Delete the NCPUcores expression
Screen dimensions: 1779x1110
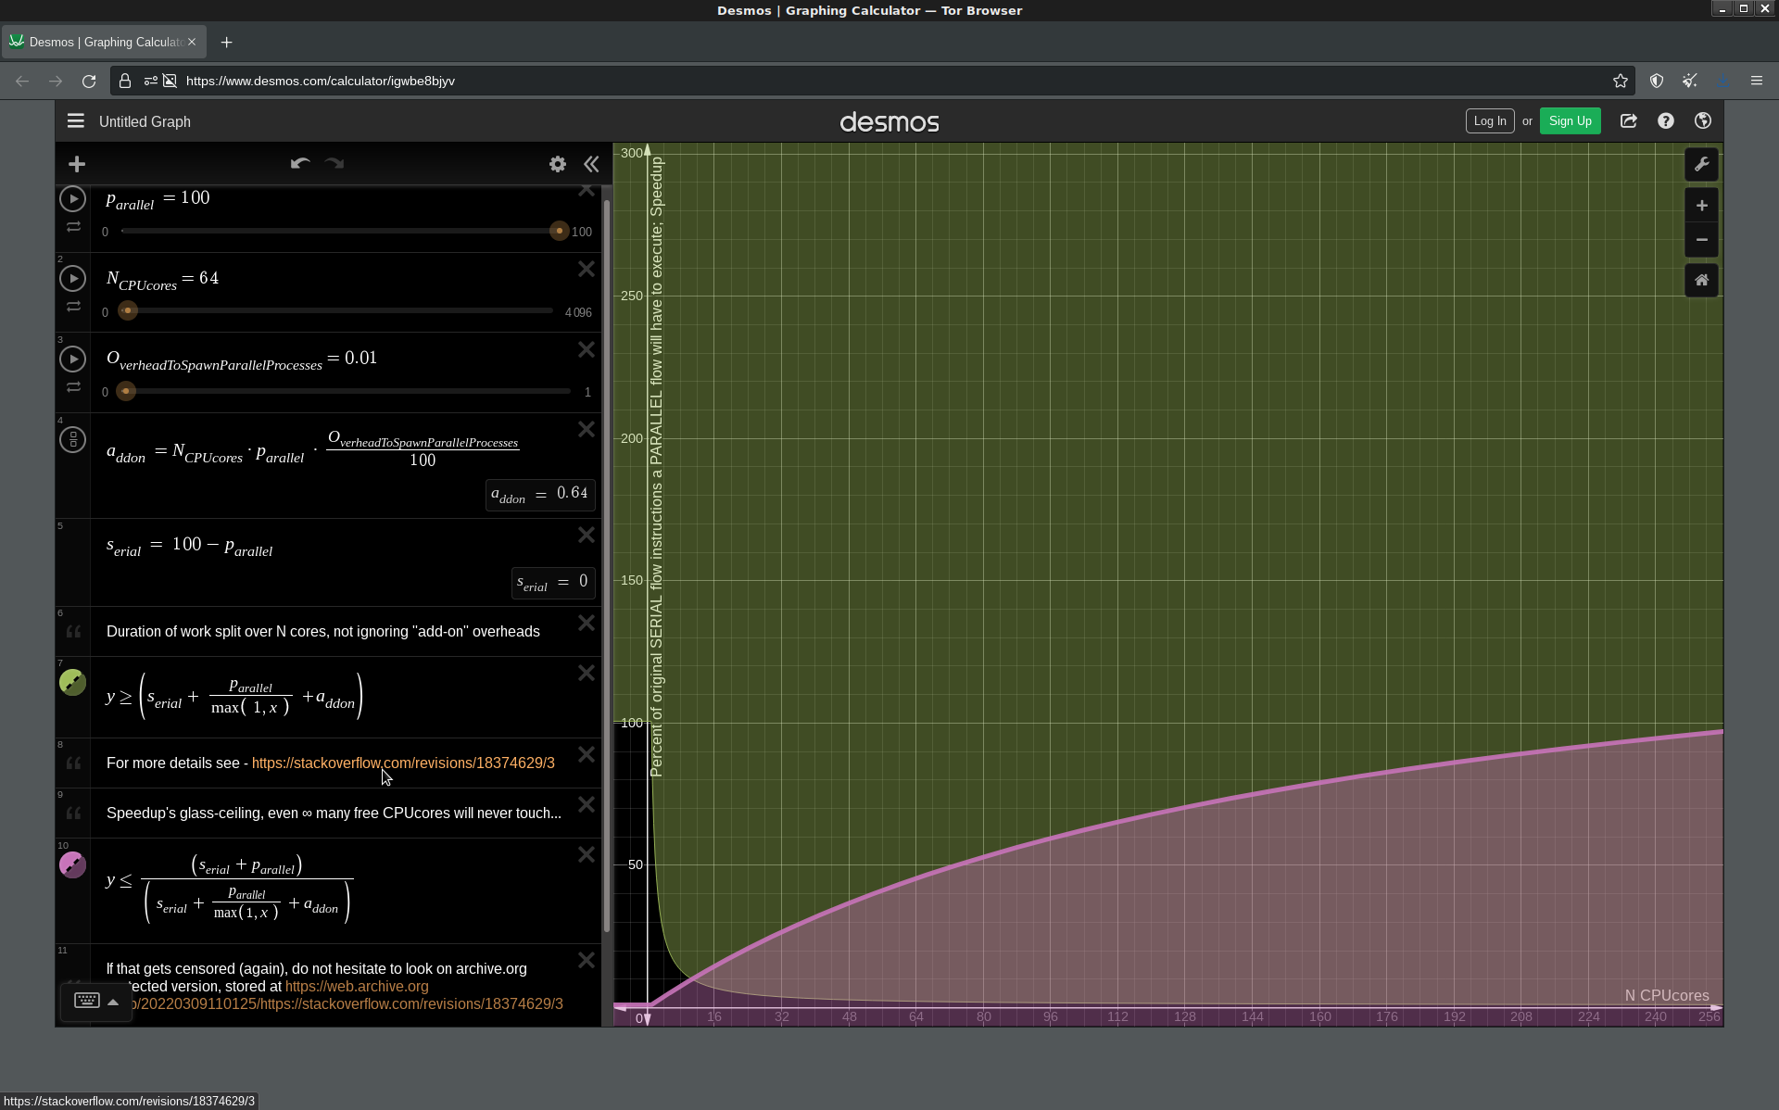[587, 269]
